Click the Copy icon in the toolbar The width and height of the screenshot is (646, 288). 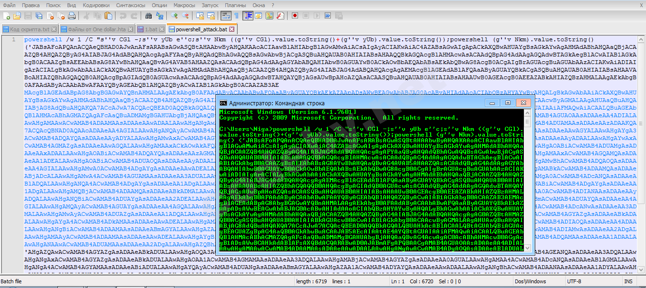[97, 16]
